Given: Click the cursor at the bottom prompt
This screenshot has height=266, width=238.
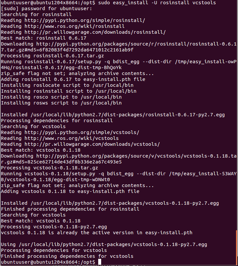Looking at the screenshot, I should pyautogui.click(x=100, y=262).
